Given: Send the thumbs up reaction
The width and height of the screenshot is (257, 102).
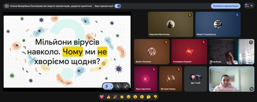Looking at the screenshot, I should point(109,97).
